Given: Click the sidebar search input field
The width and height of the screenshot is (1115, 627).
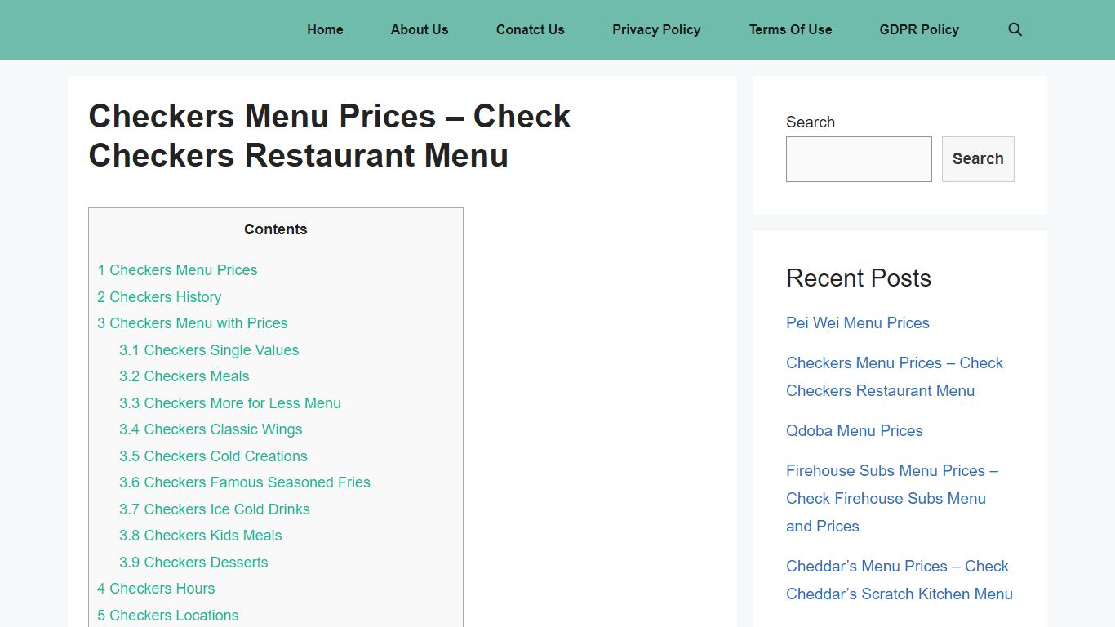Looking at the screenshot, I should tap(859, 159).
